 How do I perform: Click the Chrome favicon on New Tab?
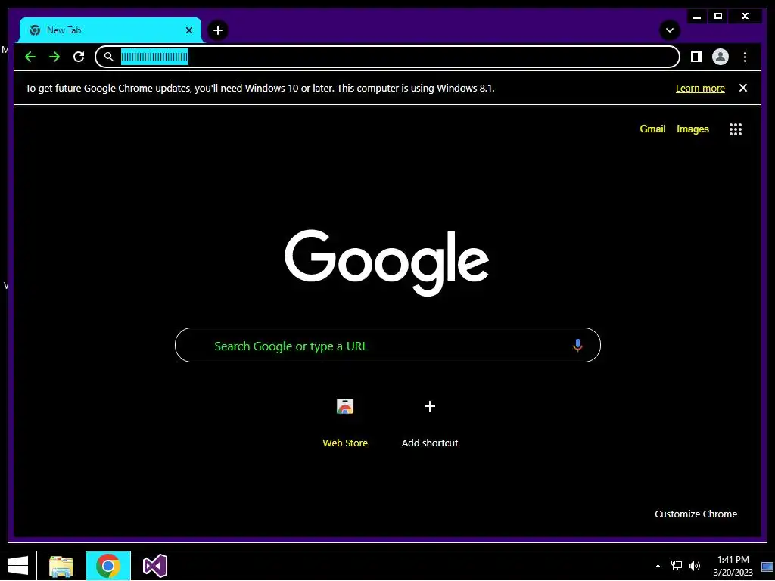tap(35, 30)
